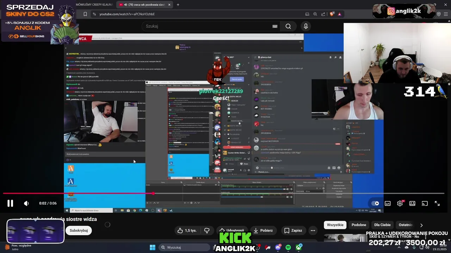Open the Brave Shields lion icon

coord(332,14)
